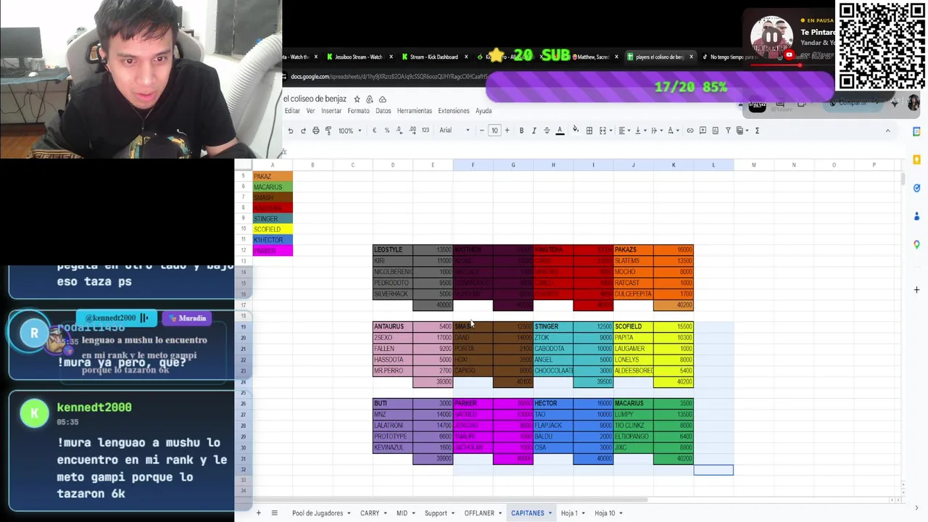Switch to the Pool de Jugadores sheet

(x=318, y=513)
